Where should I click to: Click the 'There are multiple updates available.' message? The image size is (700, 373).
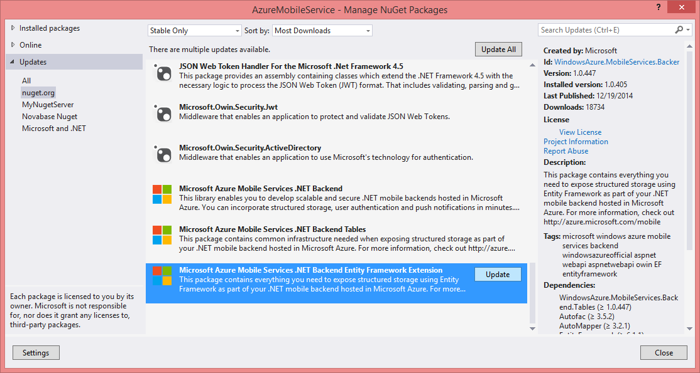[x=209, y=50]
